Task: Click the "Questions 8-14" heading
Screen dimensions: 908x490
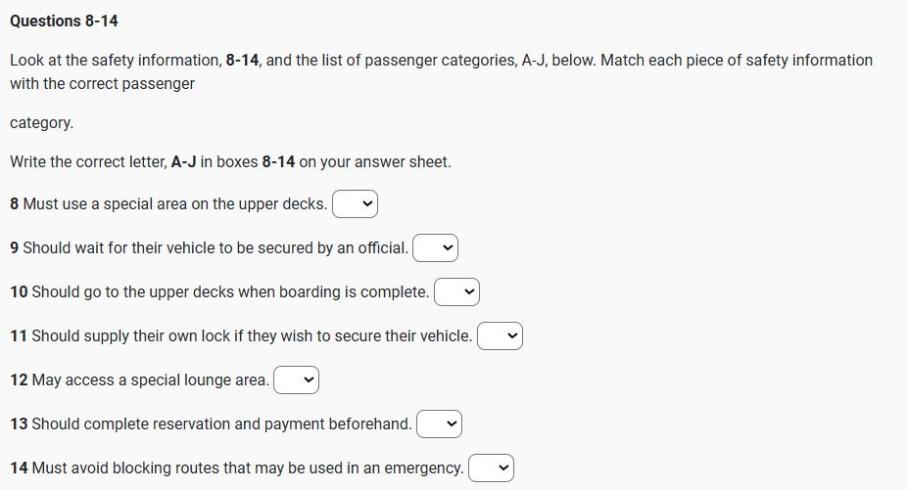Action: pyautogui.click(x=64, y=21)
